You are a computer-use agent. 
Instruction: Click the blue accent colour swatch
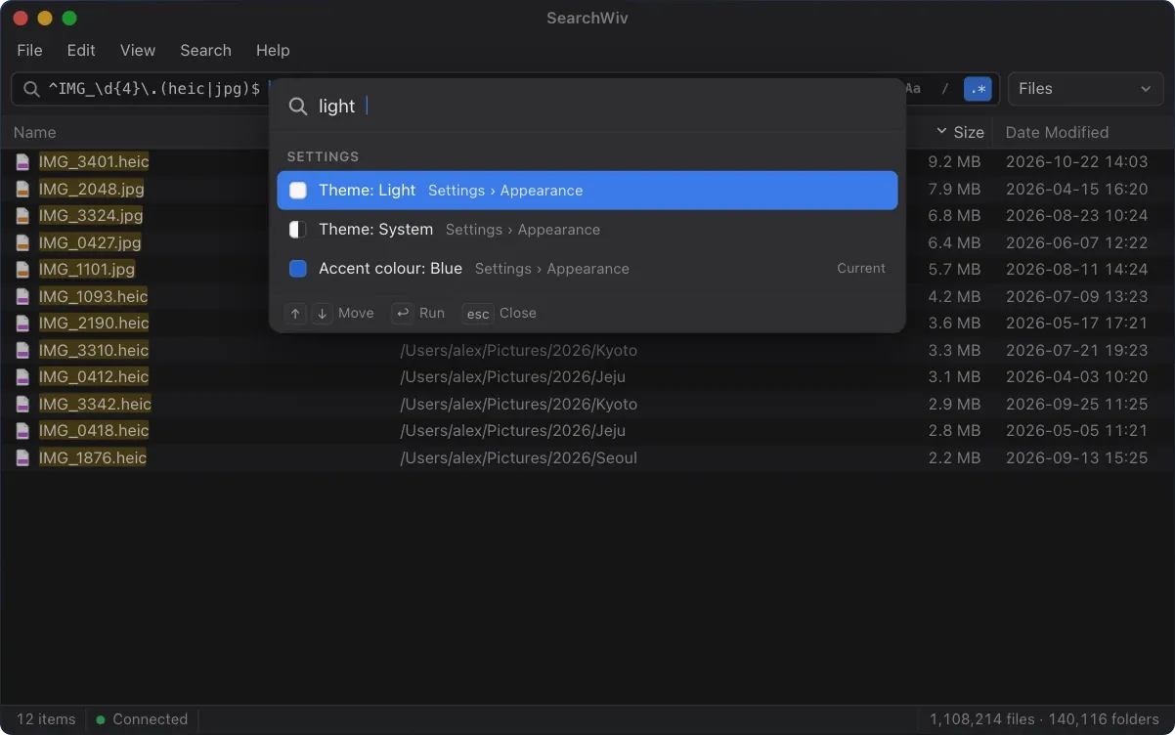click(x=298, y=269)
